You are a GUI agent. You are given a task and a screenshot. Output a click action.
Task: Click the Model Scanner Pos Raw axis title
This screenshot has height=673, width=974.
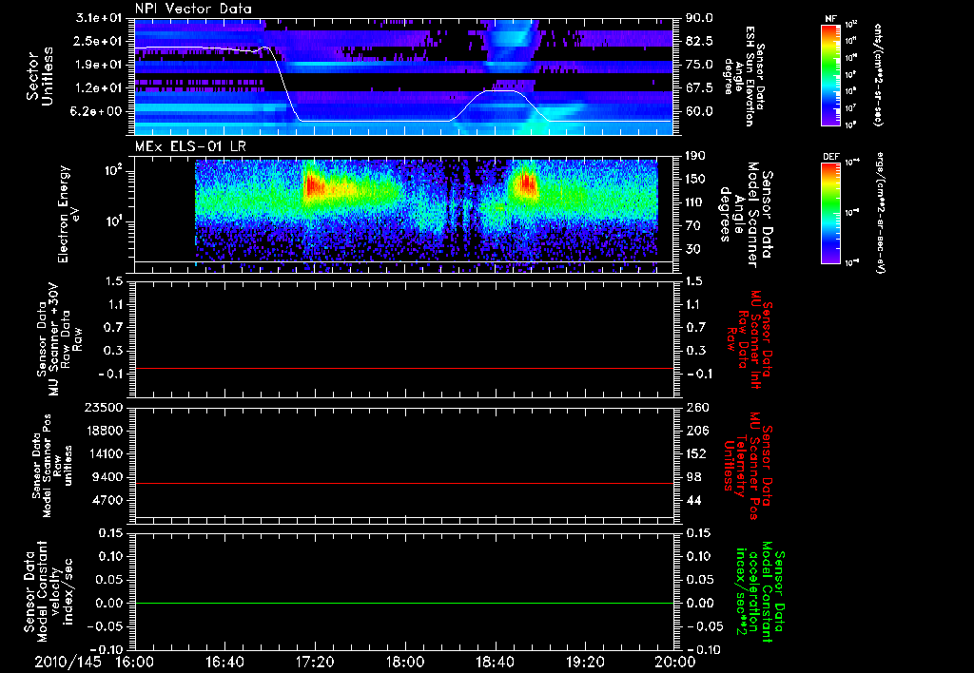[x=52, y=466]
